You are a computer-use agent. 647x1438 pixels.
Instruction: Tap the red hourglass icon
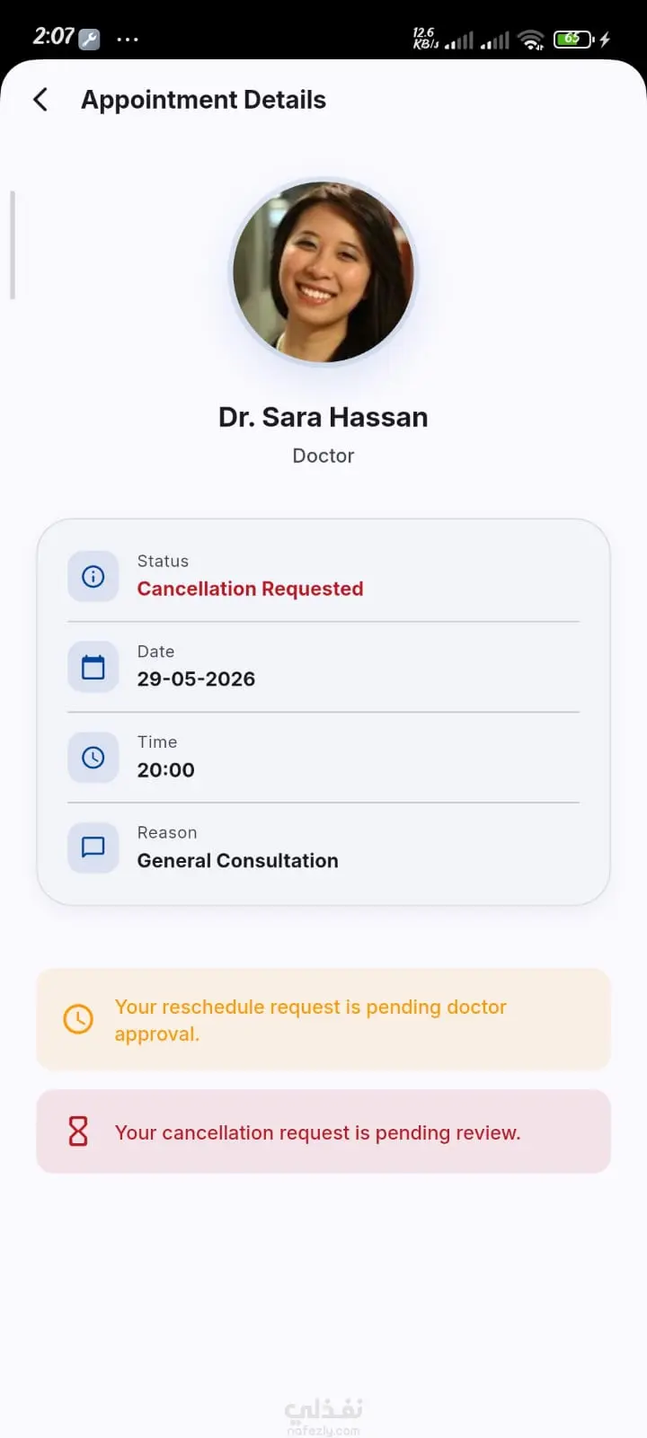[x=78, y=1132]
